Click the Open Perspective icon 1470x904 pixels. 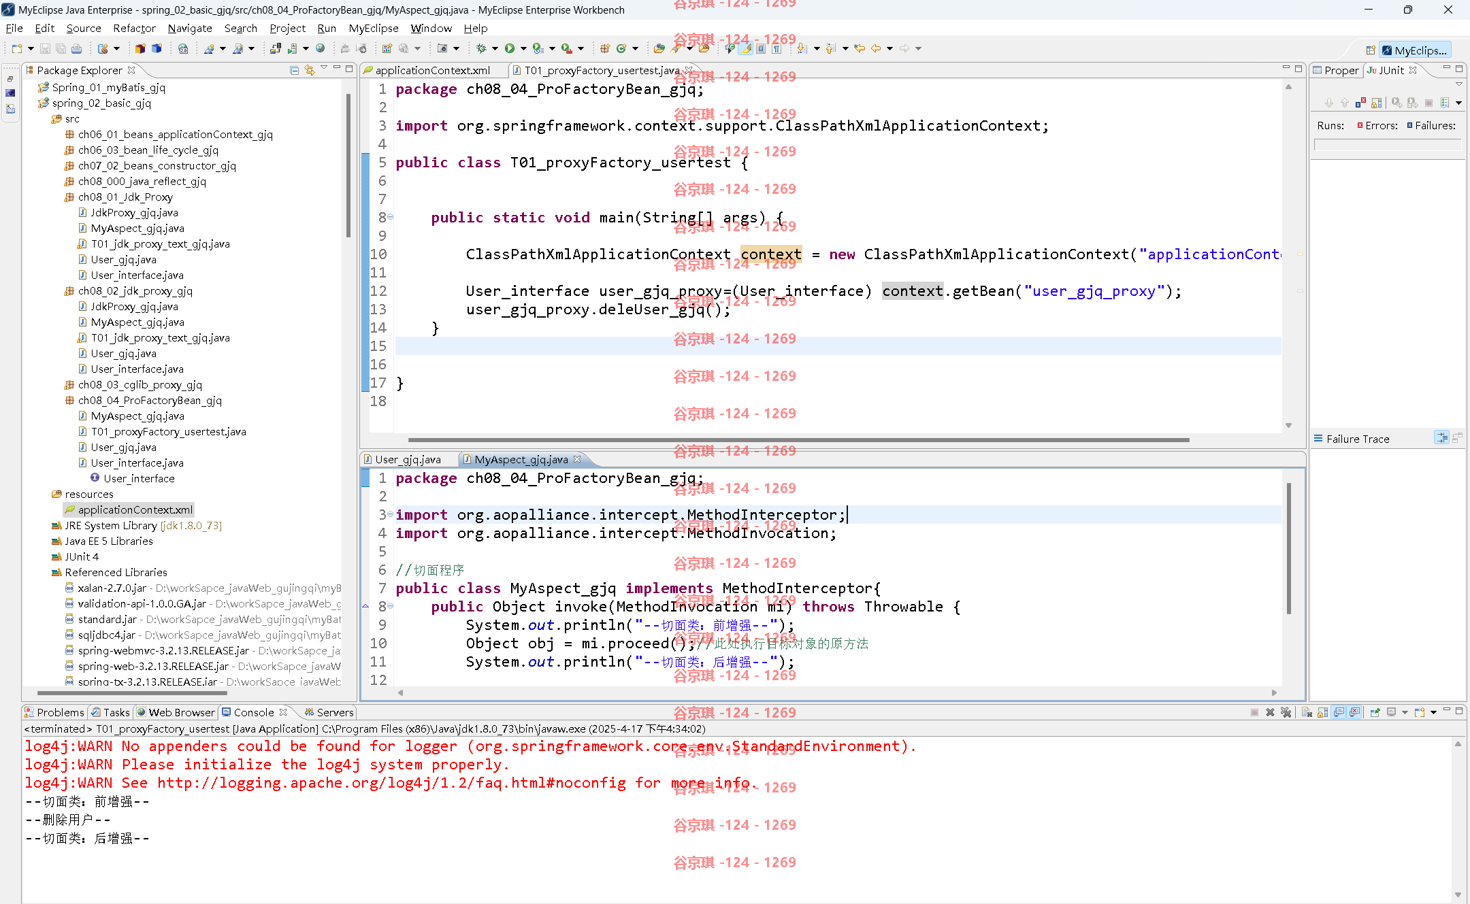pos(1371,50)
